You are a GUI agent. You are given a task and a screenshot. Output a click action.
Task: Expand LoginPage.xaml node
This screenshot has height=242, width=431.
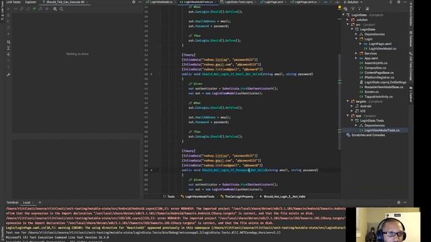pyautogui.click(x=361, y=44)
